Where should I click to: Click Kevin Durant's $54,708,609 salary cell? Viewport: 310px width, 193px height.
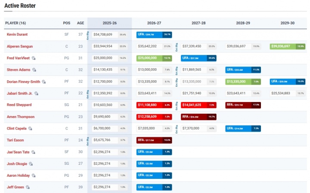click(103, 34)
